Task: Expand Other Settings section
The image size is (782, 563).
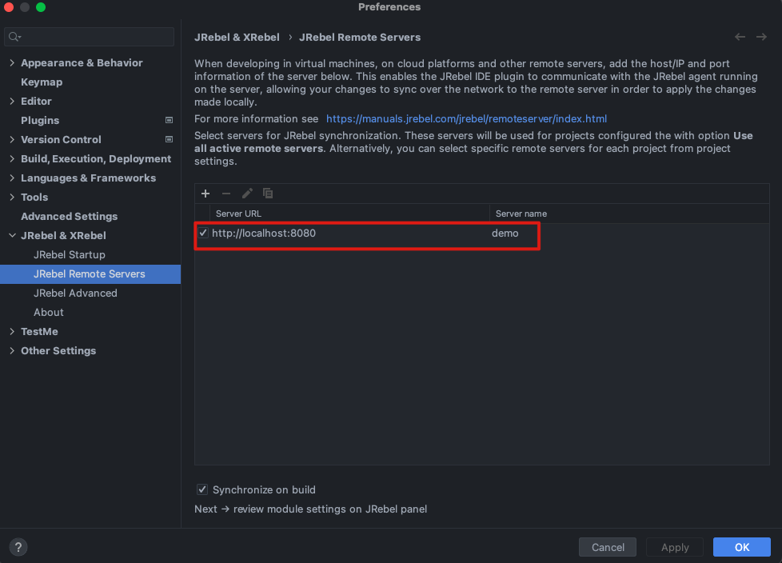Action: (x=12, y=350)
